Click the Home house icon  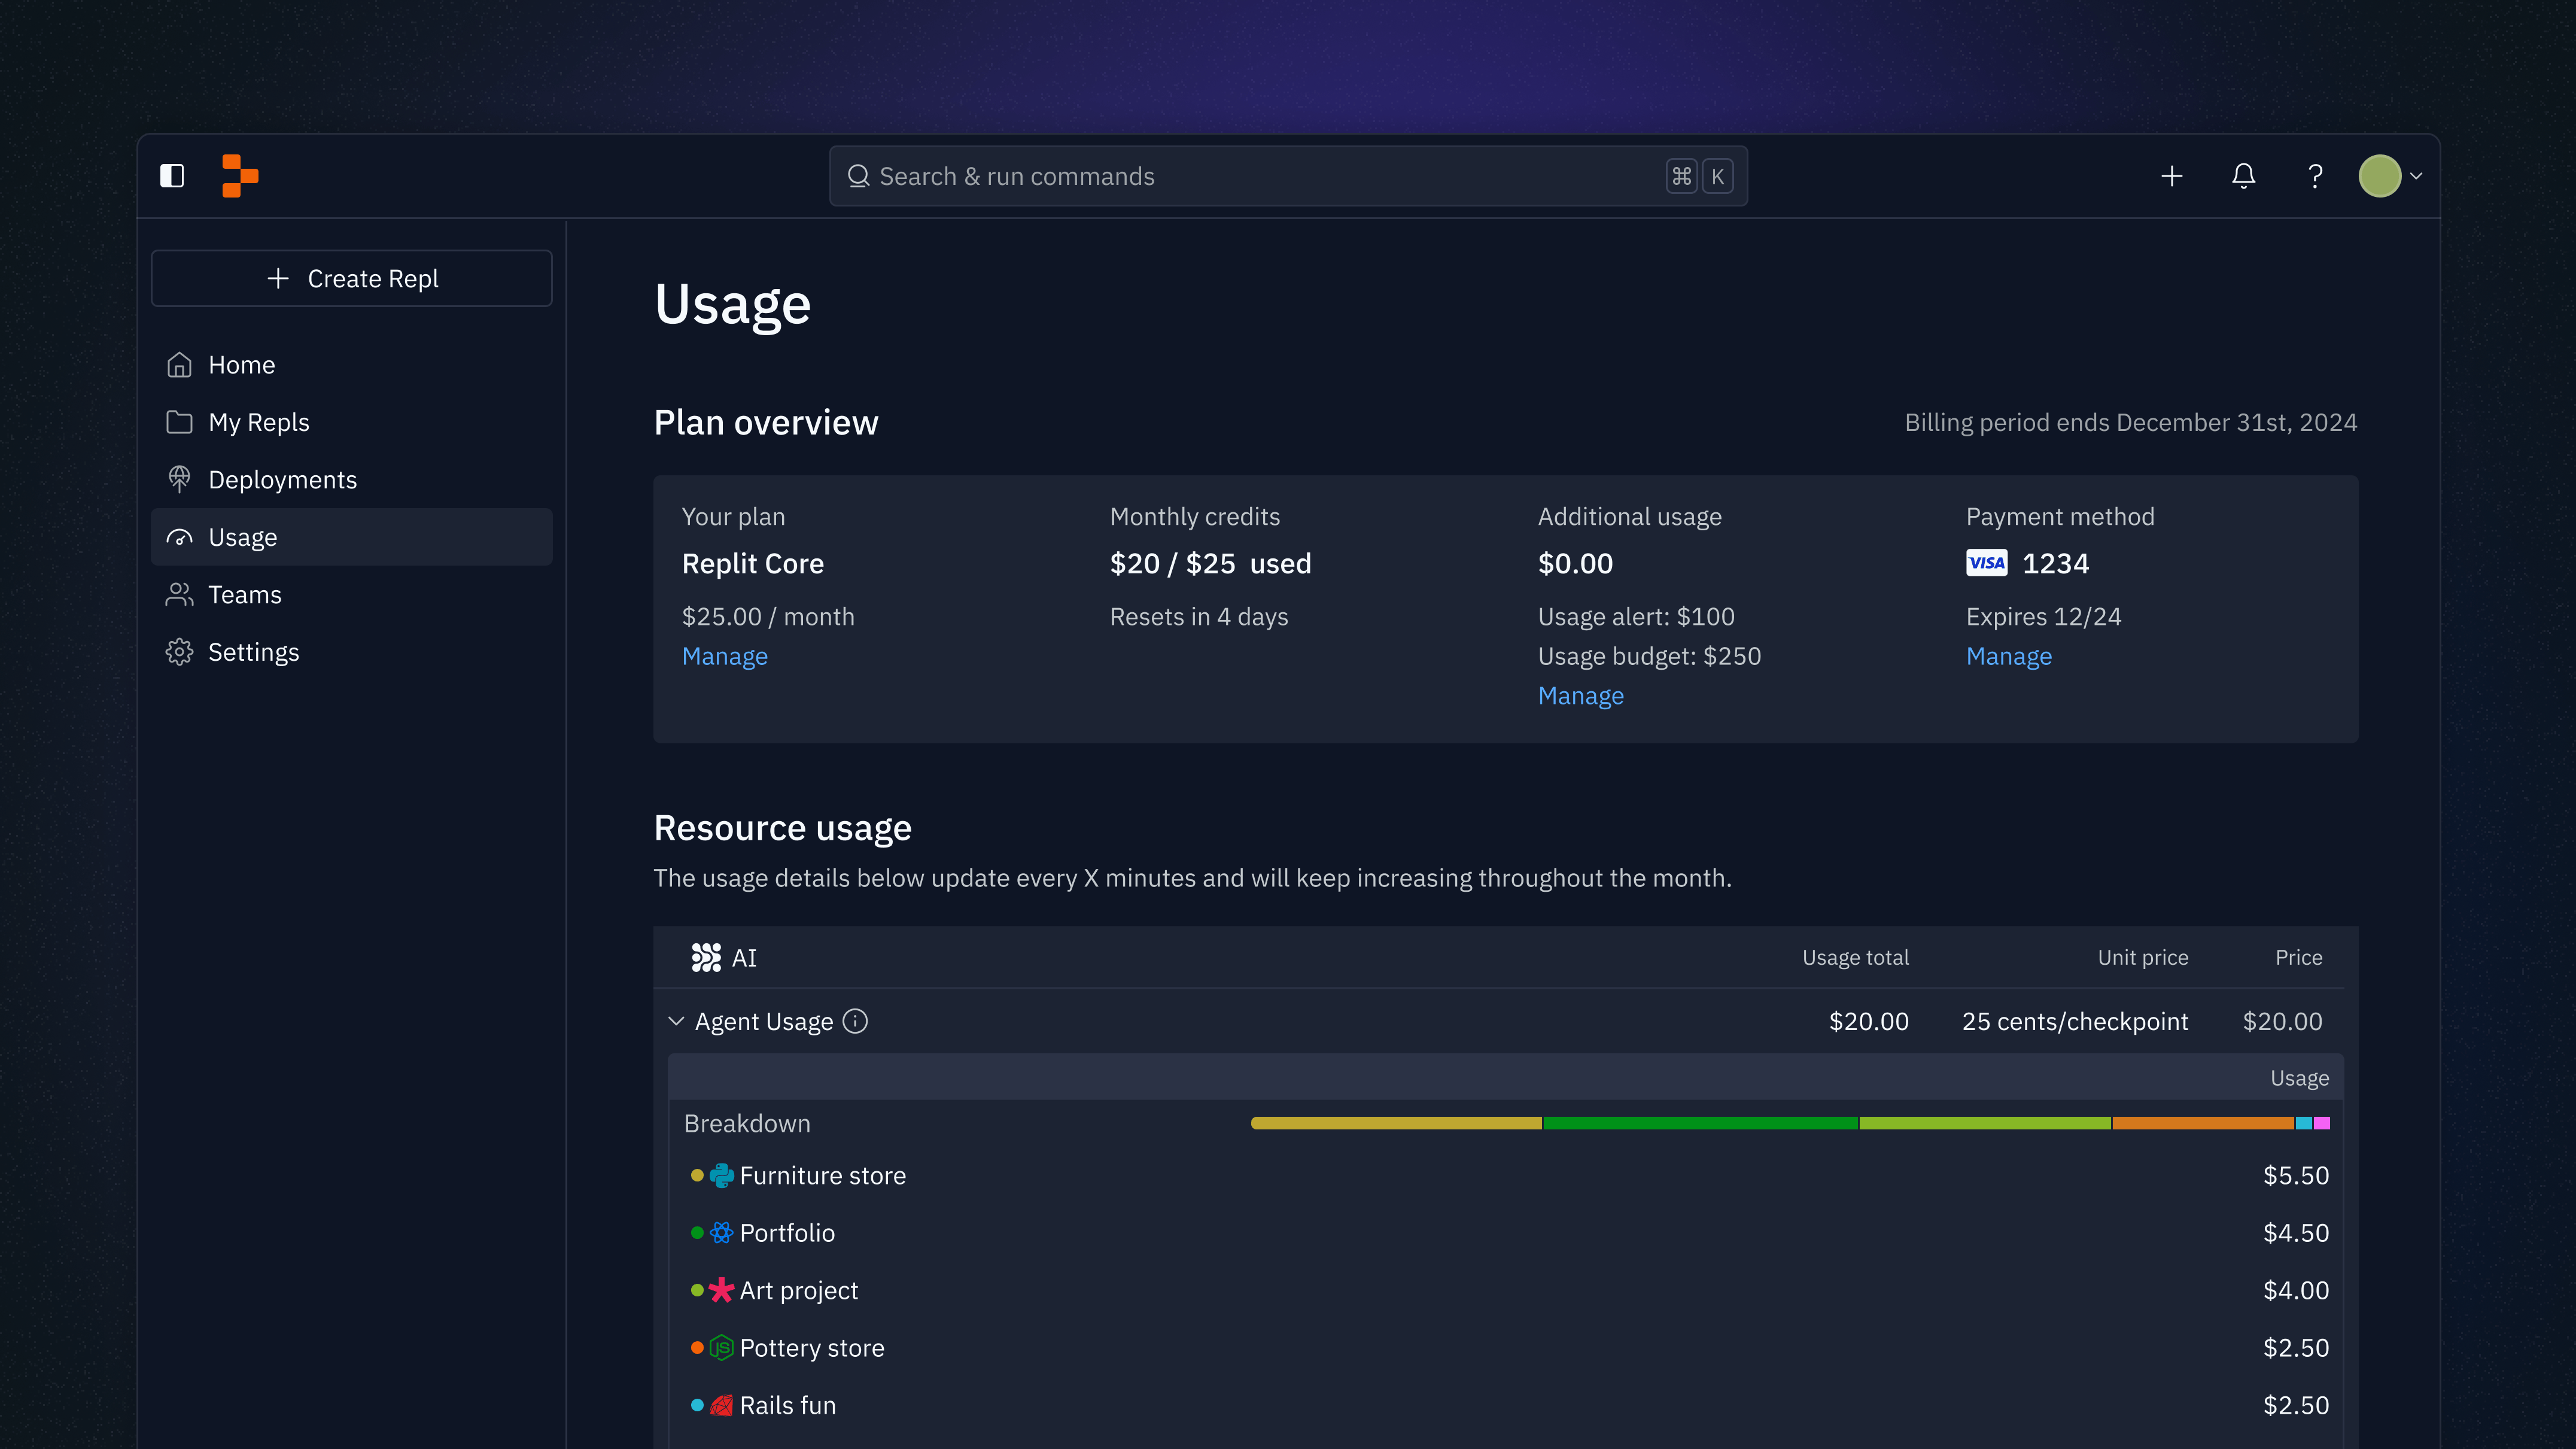click(x=179, y=365)
